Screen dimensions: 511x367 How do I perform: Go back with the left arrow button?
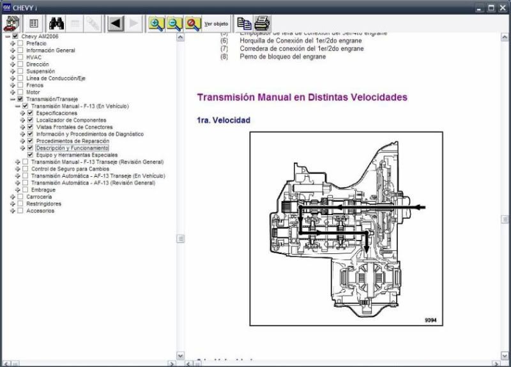[115, 24]
